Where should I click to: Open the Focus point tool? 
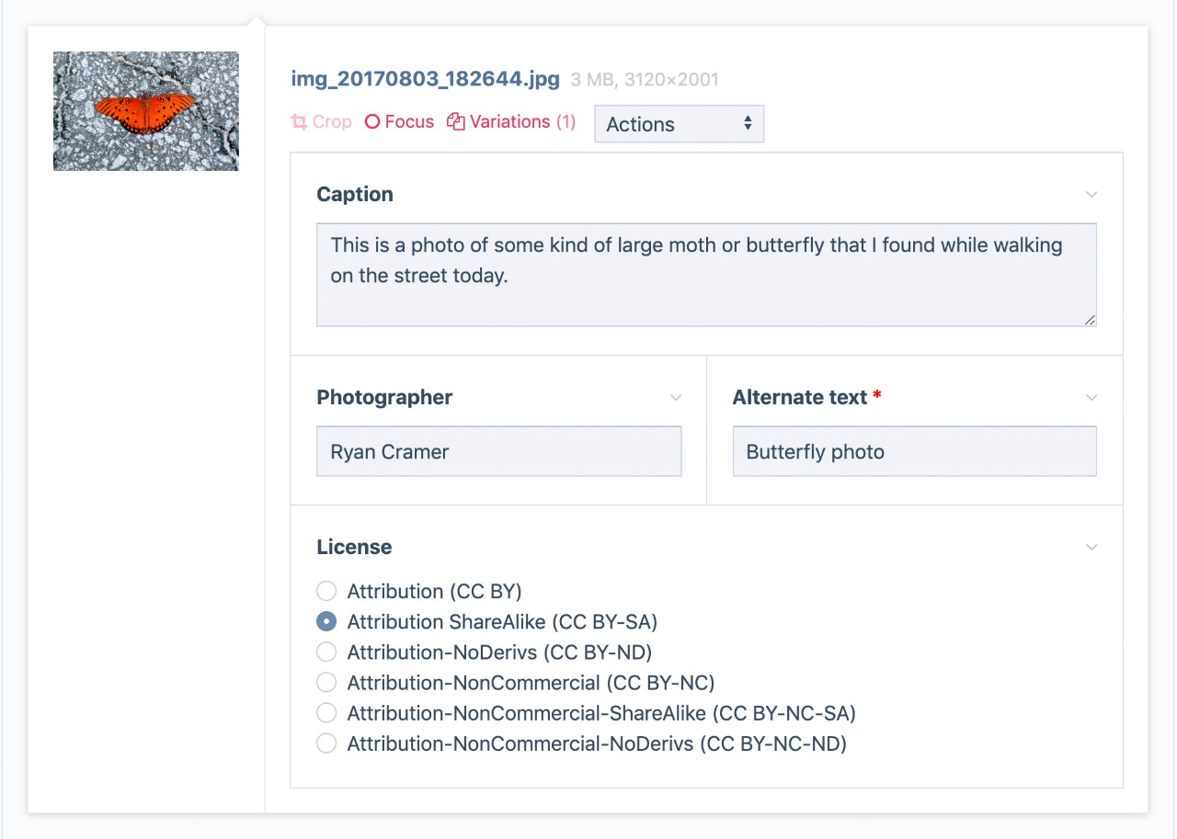[x=399, y=121]
